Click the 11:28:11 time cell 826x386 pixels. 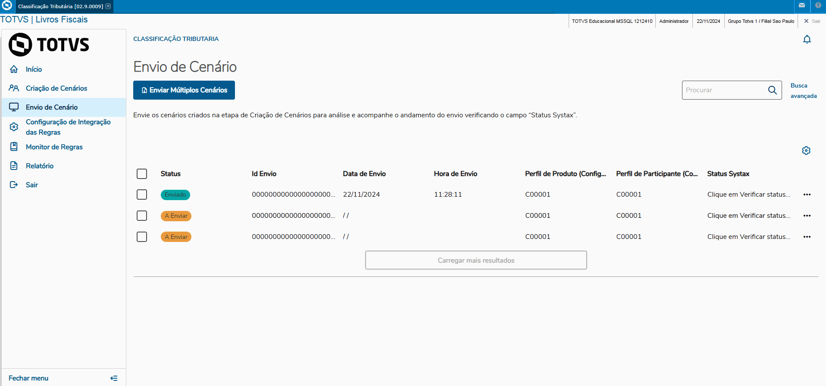[448, 195]
